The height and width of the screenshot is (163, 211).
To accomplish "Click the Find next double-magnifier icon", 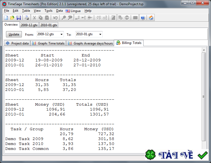I will (x=70, y=18).
